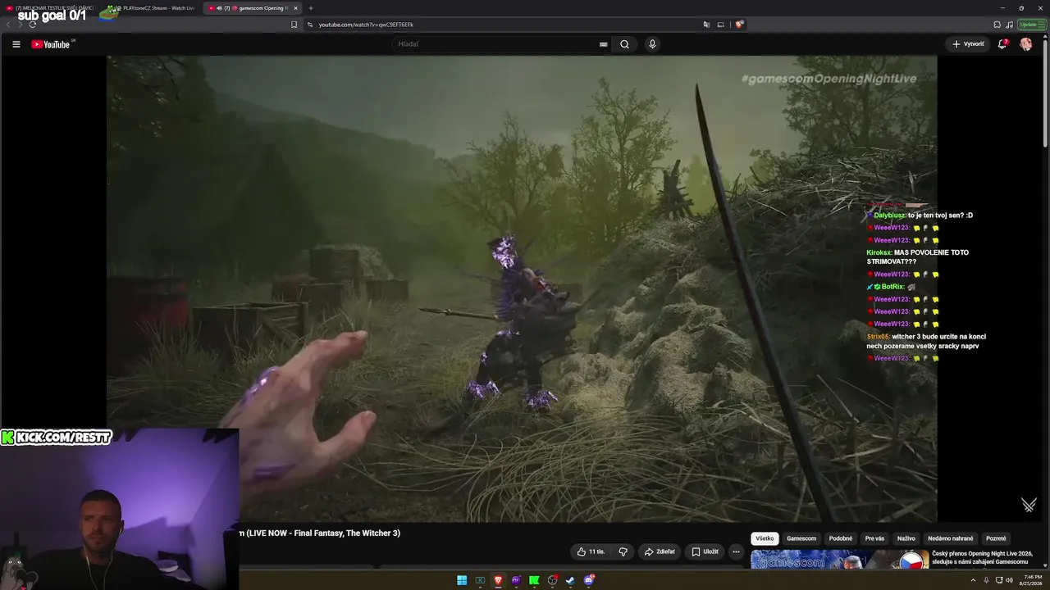Click the Zdieľať share button
The height and width of the screenshot is (590, 1050).
[659, 551]
